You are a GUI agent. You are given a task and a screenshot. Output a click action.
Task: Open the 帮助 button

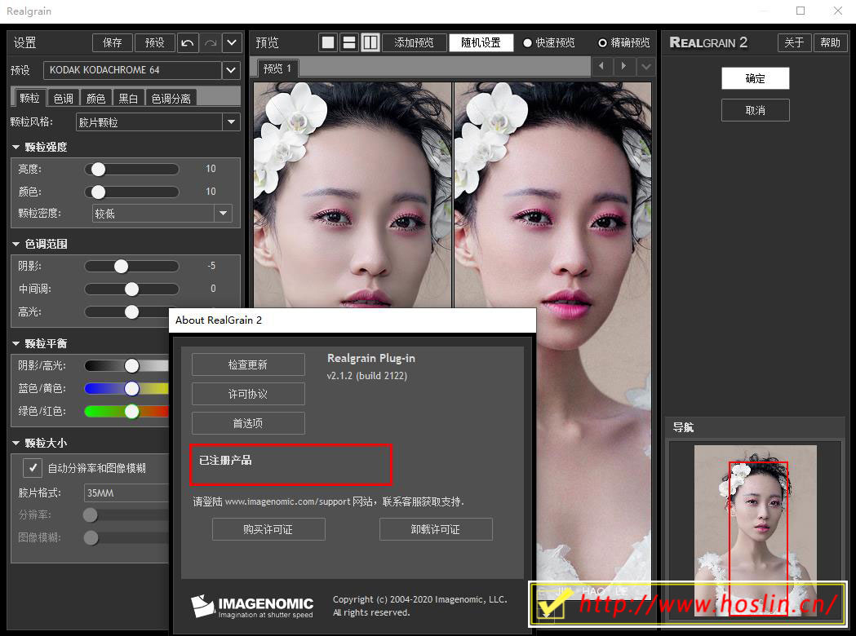pos(831,42)
